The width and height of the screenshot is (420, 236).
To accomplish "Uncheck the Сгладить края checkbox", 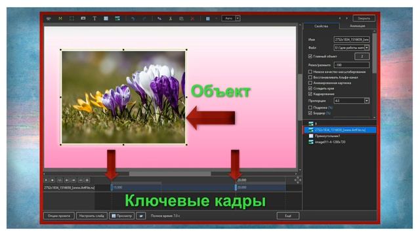I will pyautogui.click(x=310, y=88).
